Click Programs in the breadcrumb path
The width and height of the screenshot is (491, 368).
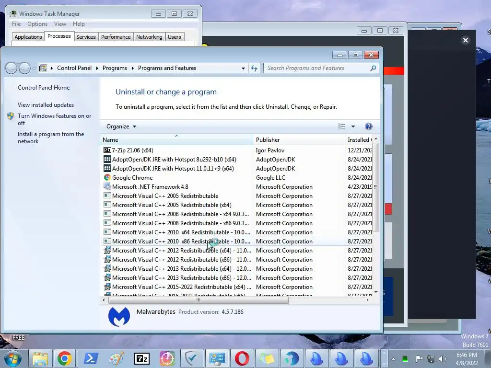[x=115, y=68]
